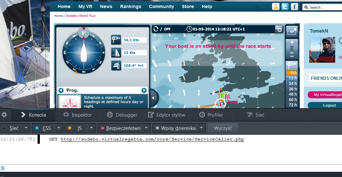Viewport: 342px width, 177px height.
Task: Click the windsock wind speed icon
Action: [116, 40]
